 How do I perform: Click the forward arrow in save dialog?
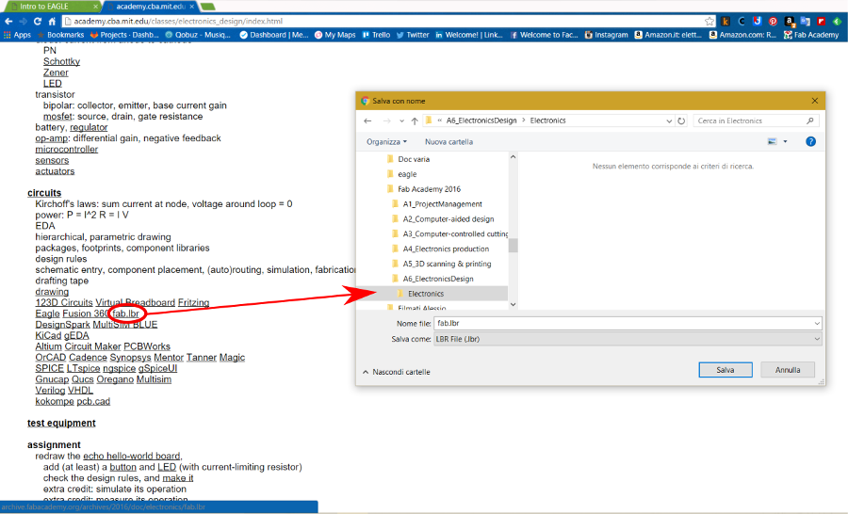pyautogui.click(x=386, y=120)
